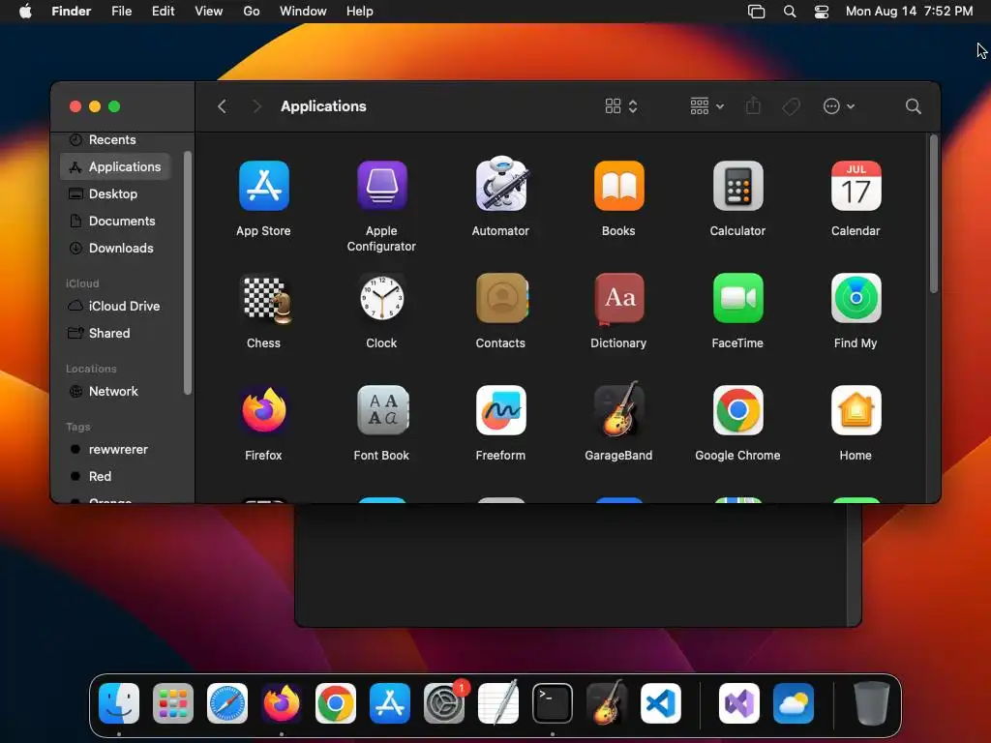Open the Edit menu
Screen dimensions: 991x743
click(x=163, y=12)
